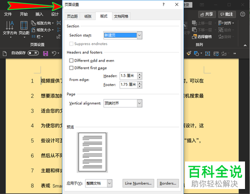Screen dimensions: 250x194
Task: Open paper size dropdown
Action: (42, 30)
